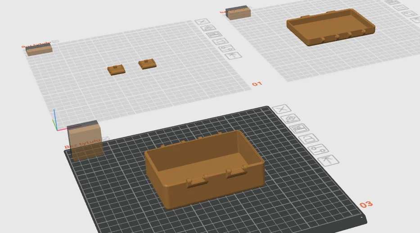The width and height of the screenshot is (420, 233).
Task: Select the lid model on plate 02
Action: (x=331, y=27)
